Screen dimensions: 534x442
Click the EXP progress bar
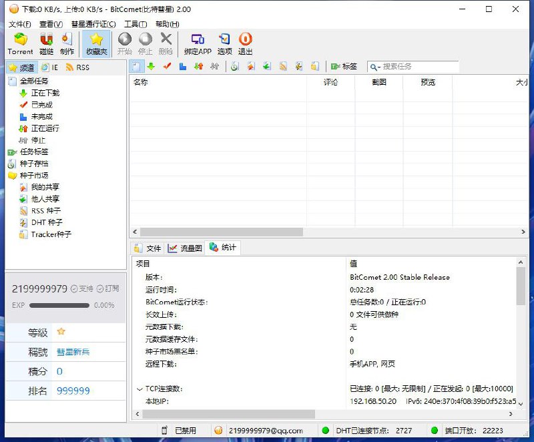pyautogui.click(x=59, y=305)
